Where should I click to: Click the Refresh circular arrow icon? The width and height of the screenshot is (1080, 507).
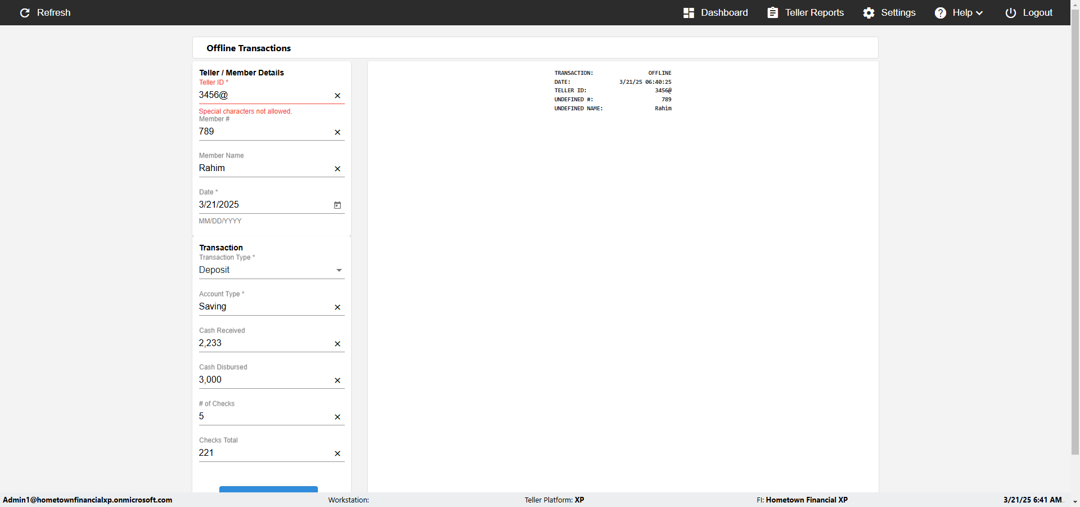click(x=25, y=12)
